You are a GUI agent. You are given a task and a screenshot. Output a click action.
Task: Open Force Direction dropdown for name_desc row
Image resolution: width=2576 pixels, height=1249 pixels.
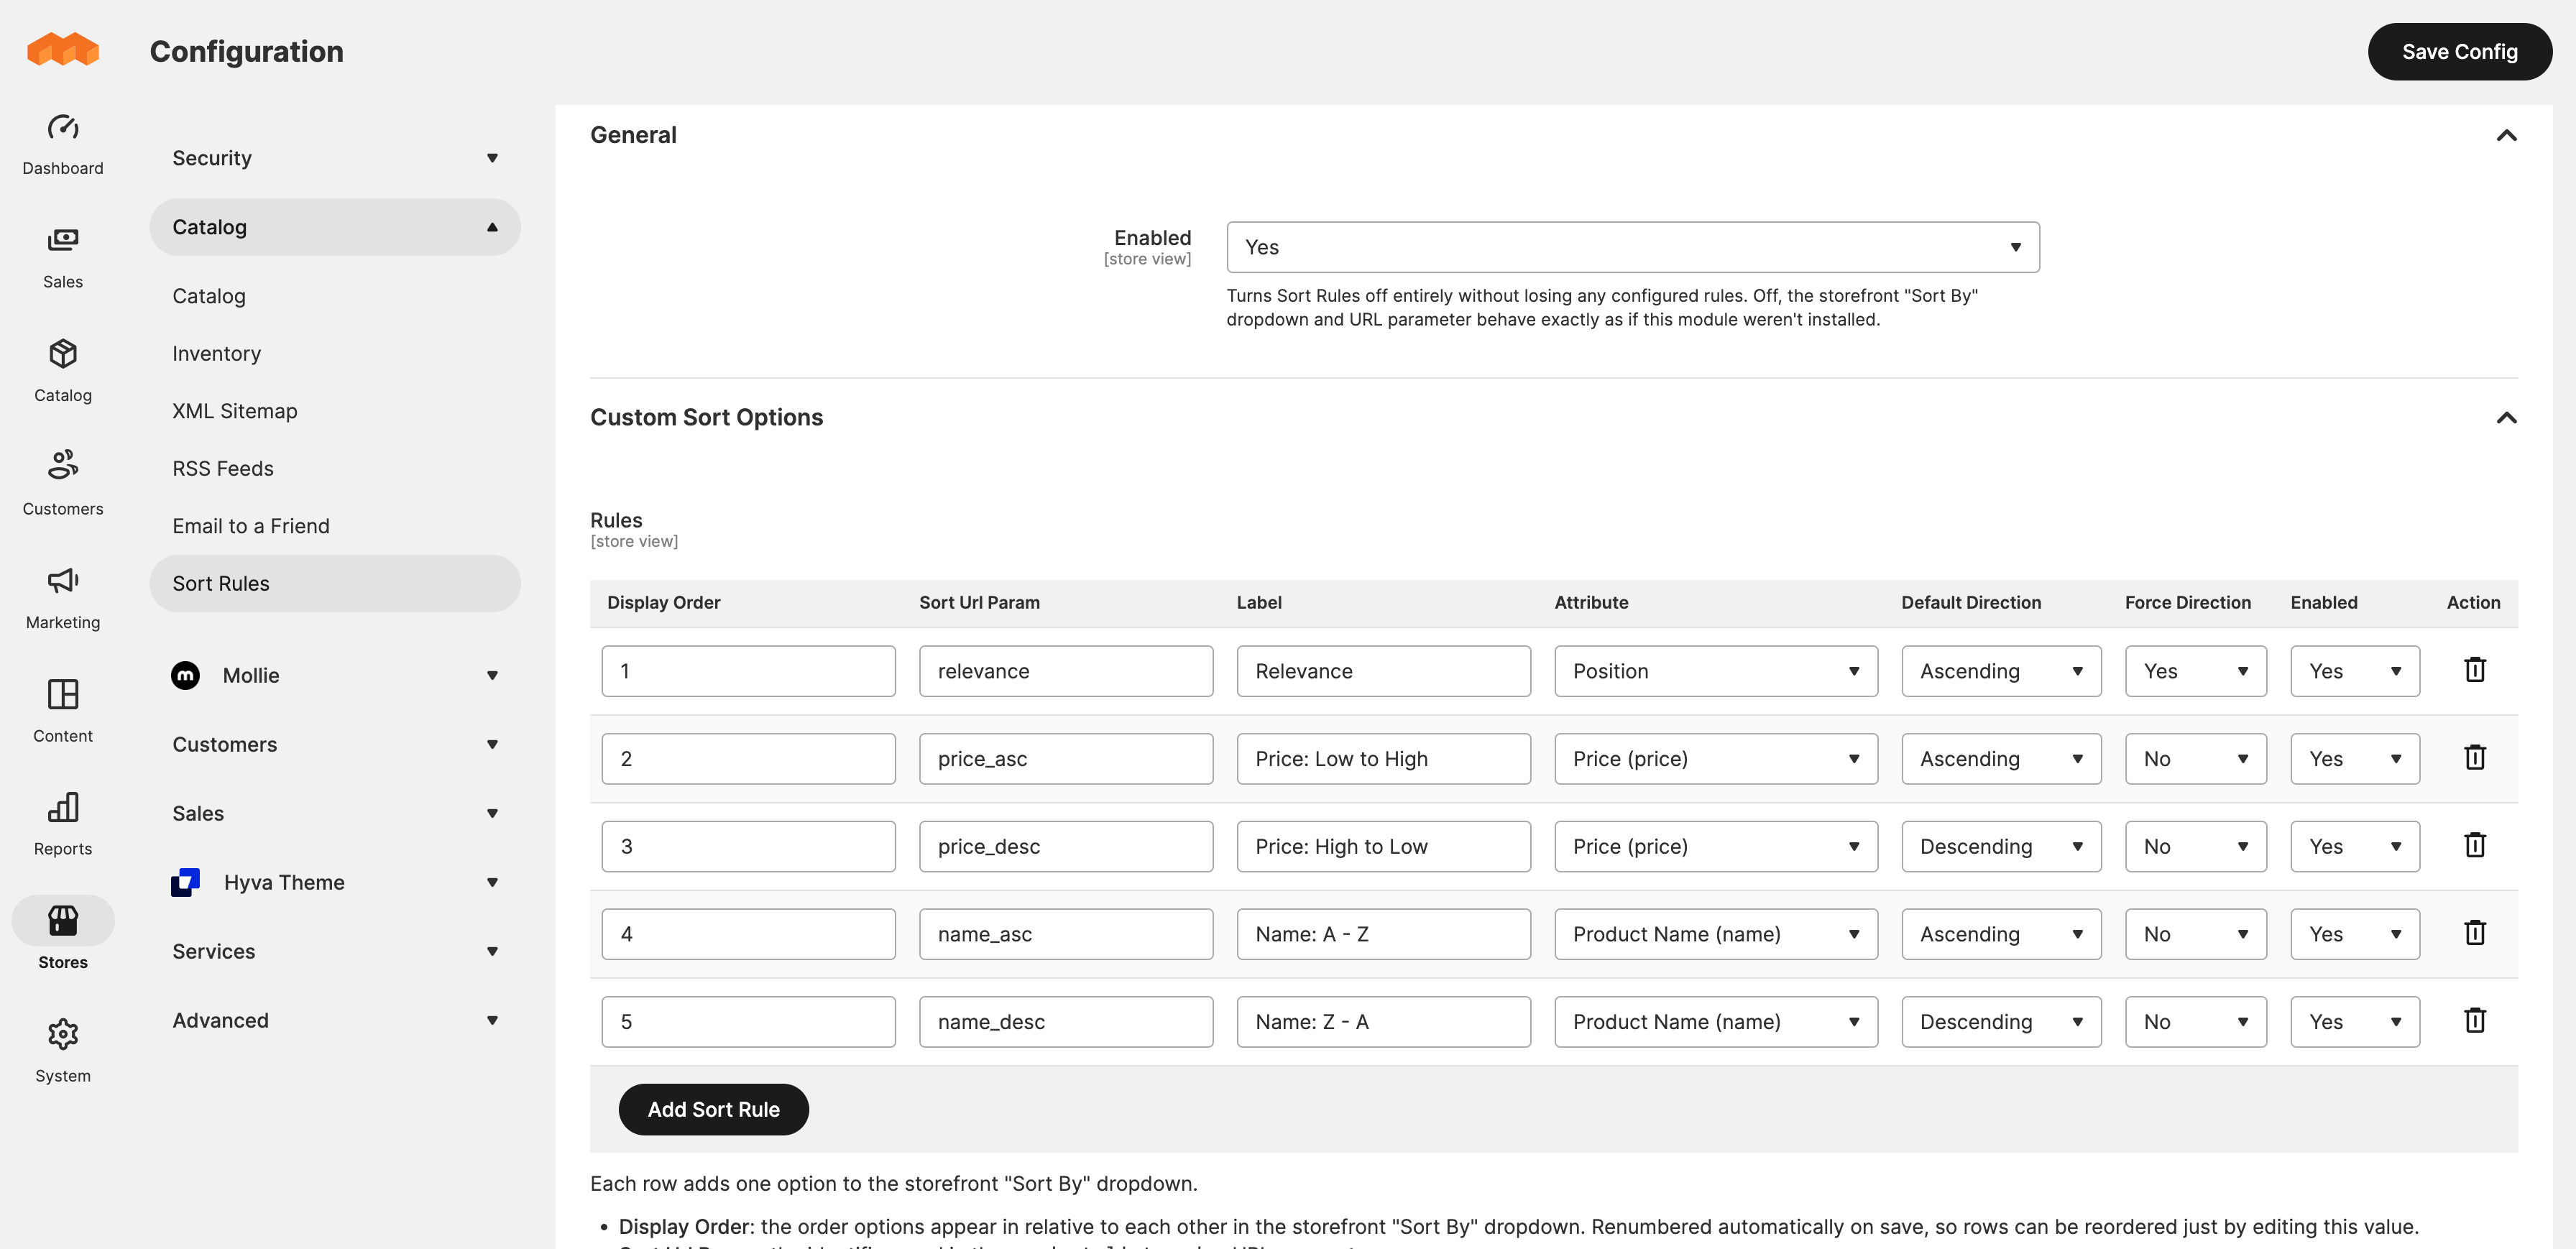click(x=2195, y=1022)
